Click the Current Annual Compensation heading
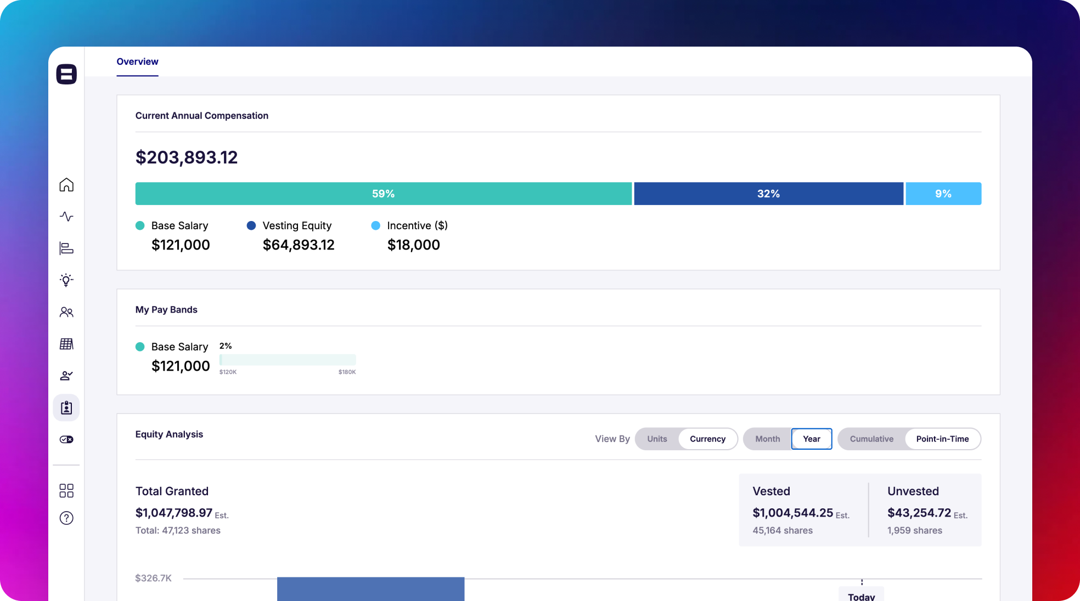This screenshot has width=1080, height=601. [x=202, y=116]
